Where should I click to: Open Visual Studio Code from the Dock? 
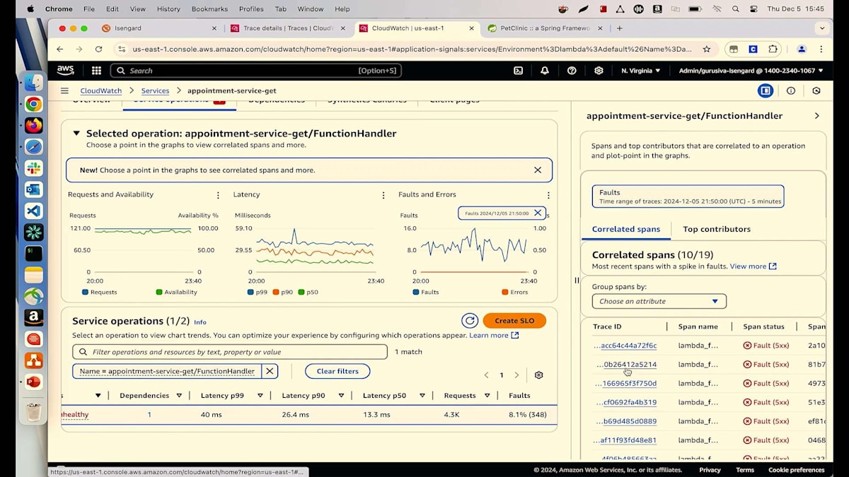[x=33, y=211]
